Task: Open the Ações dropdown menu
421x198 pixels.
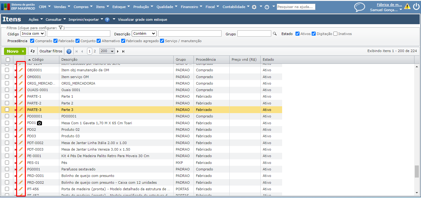Action: 36,20
